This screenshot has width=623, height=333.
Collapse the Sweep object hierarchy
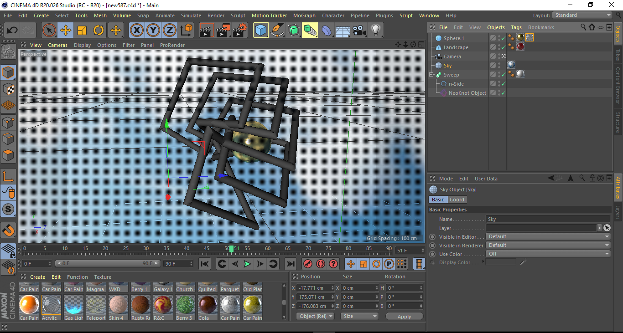pos(431,75)
